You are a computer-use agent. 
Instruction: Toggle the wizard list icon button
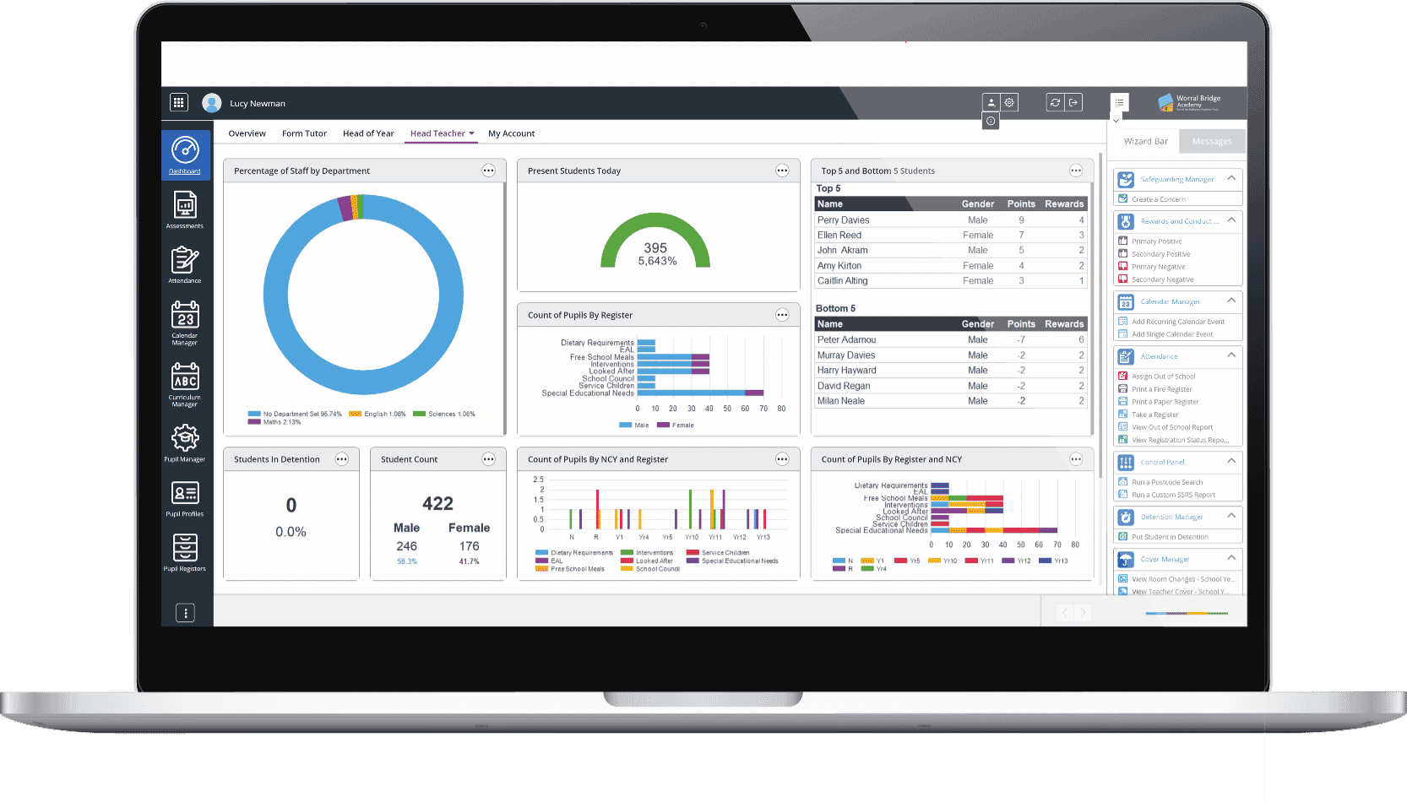click(x=1119, y=102)
